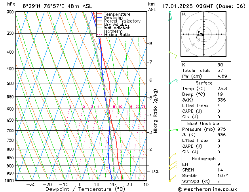
Task: Click the surface Dewp value 19
Action: (x=220, y=94)
